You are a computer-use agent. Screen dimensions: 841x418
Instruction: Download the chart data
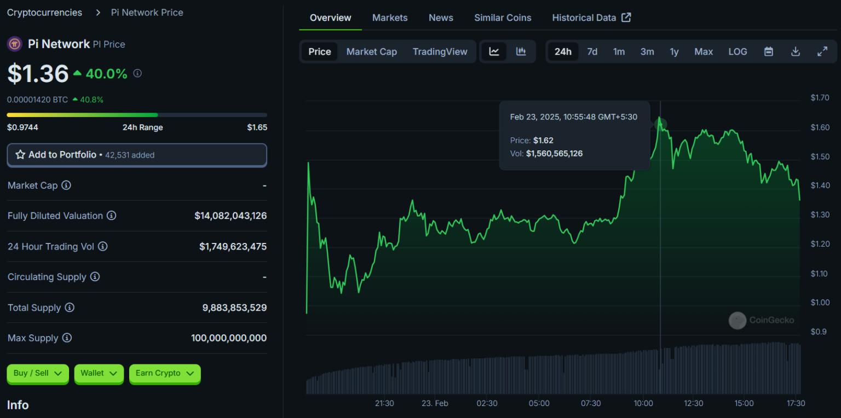pyautogui.click(x=795, y=51)
